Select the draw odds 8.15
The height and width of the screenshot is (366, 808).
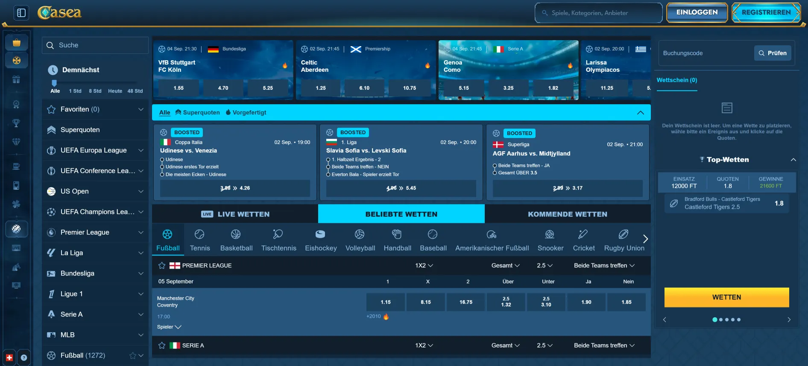(x=426, y=302)
